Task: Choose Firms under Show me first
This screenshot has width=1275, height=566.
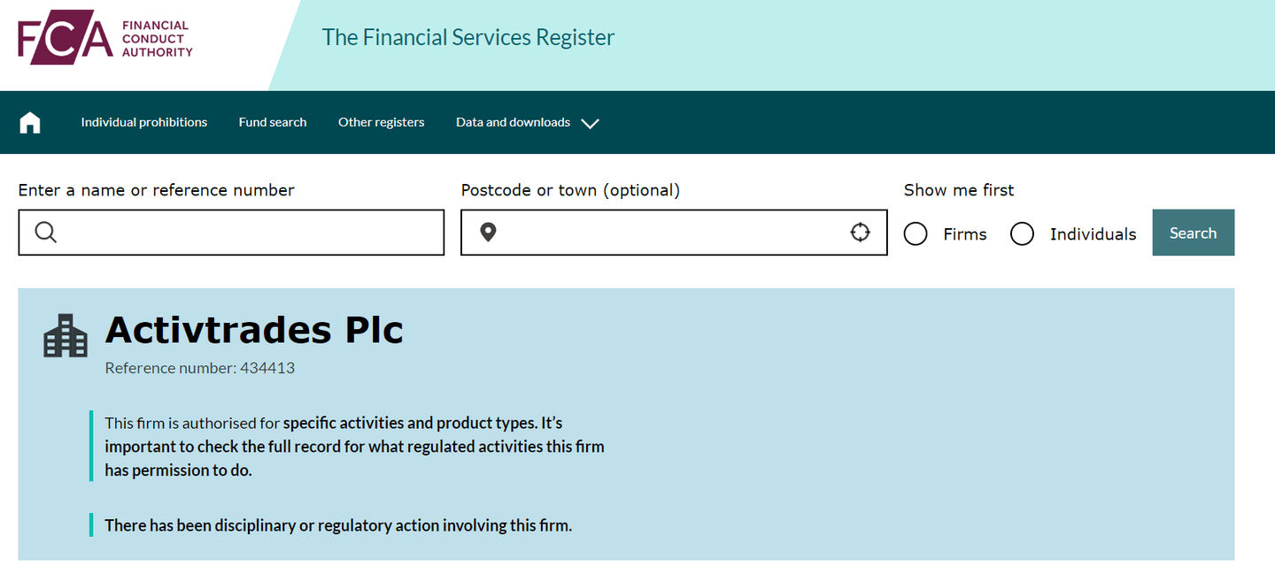Action: coord(915,233)
